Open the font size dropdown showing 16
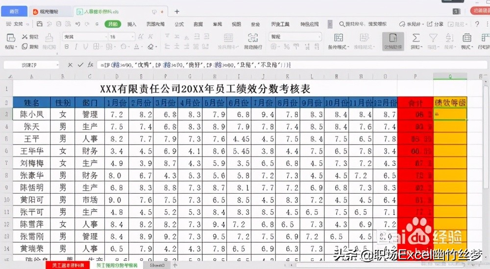490x269 pixels. 132,37
